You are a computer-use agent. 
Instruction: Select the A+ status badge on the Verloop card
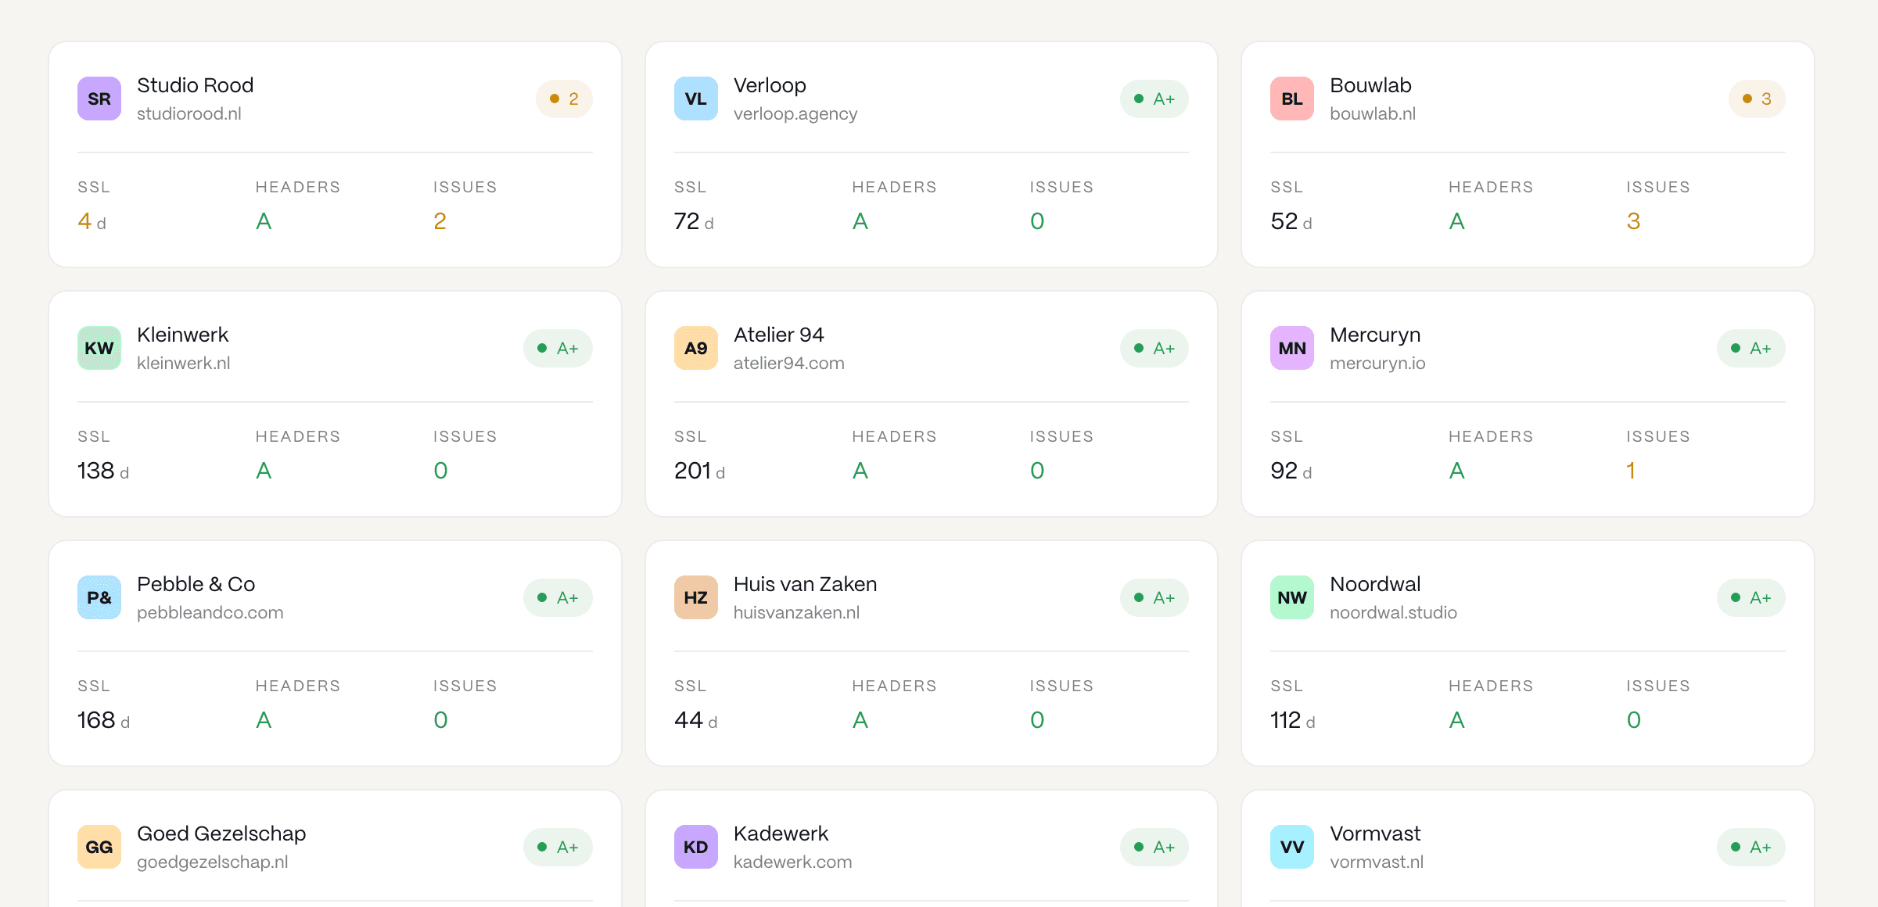1154,99
